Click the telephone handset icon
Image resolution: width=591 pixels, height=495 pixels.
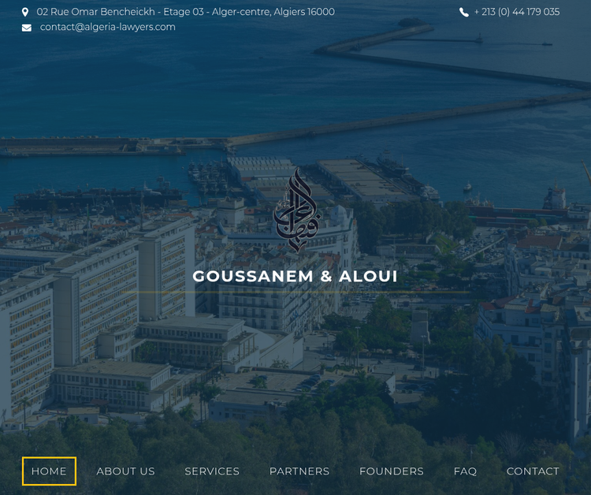464,12
